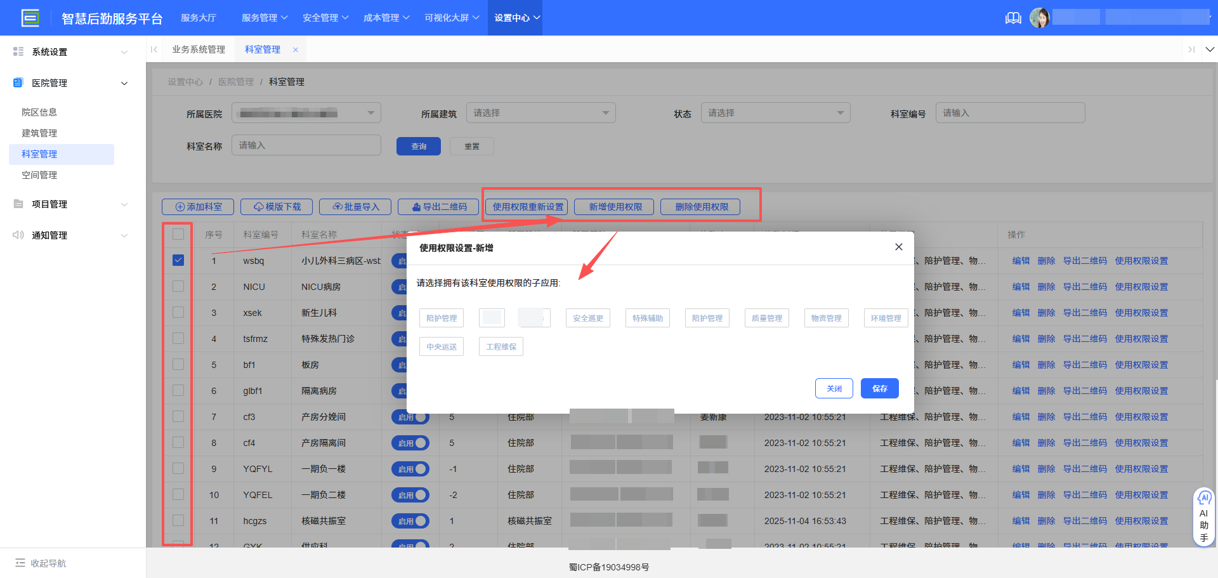Click the user avatar picture
The width and height of the screenshot is (1218, 578).
pos(1039,18)
